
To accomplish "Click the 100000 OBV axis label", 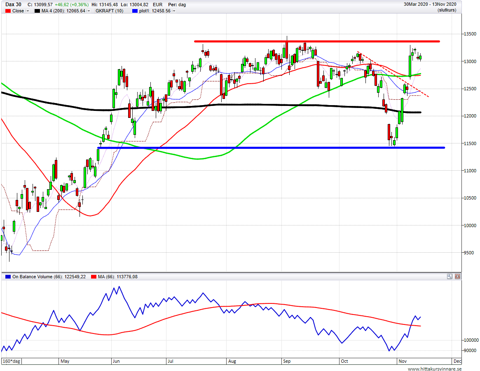I will coord(471,340).
